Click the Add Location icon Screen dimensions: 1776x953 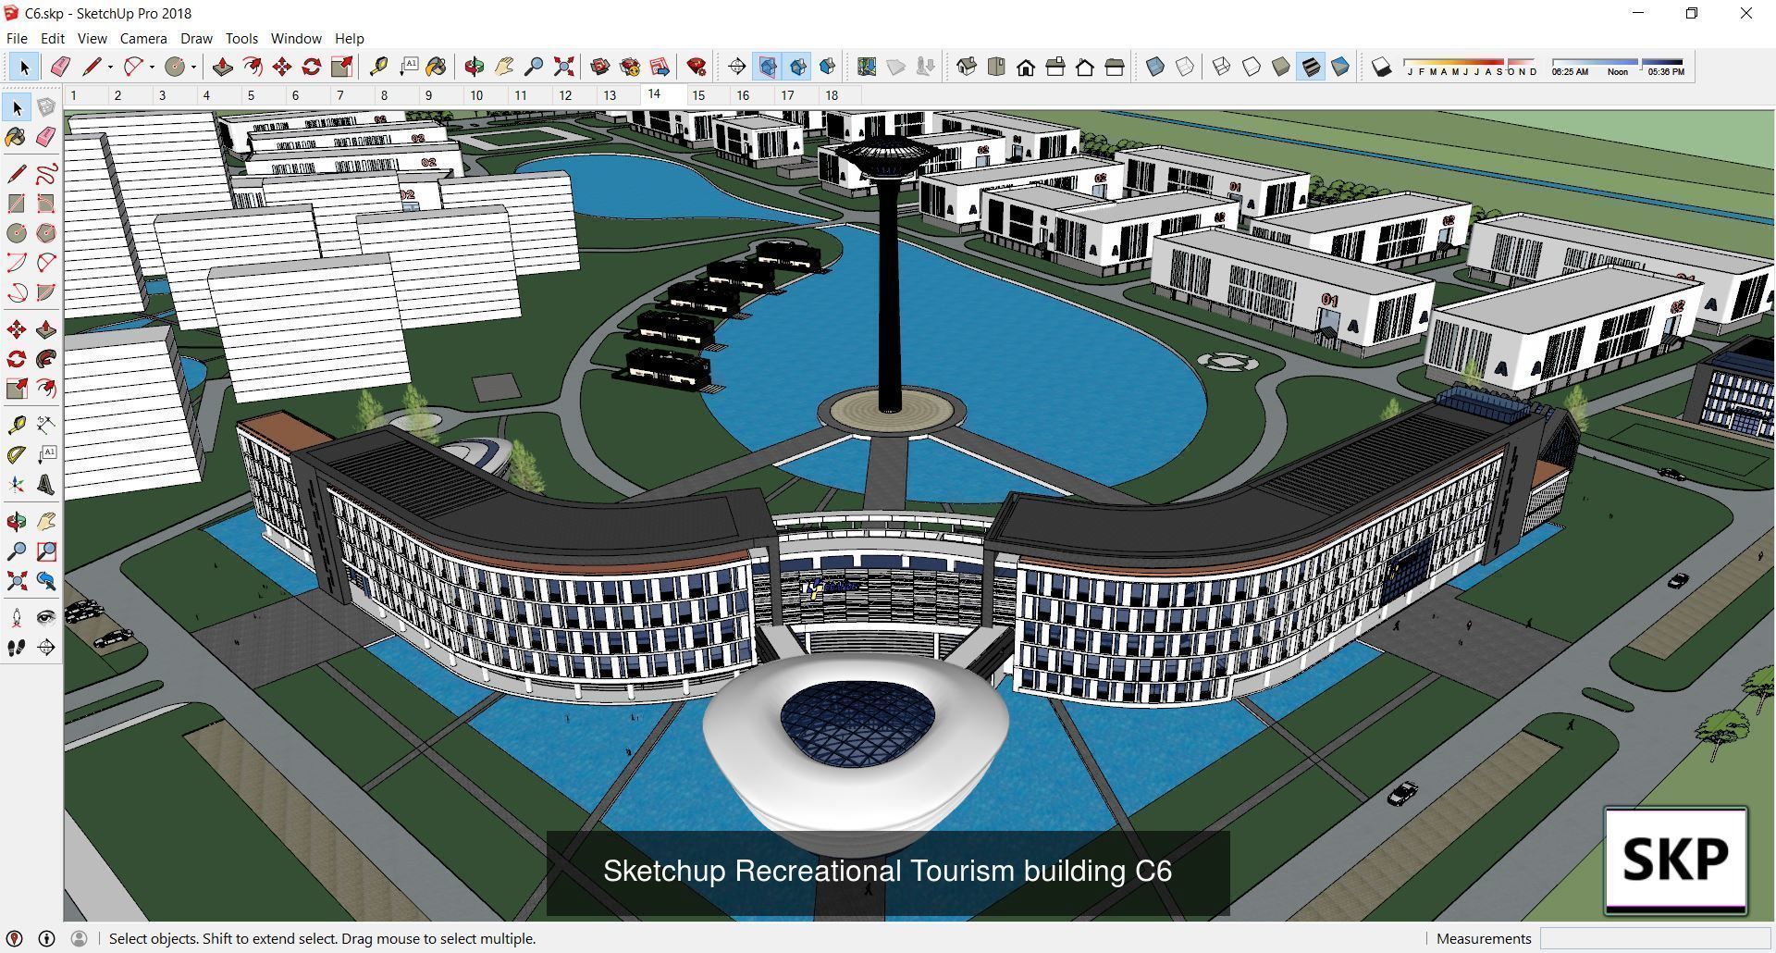(x=867, y=67)
